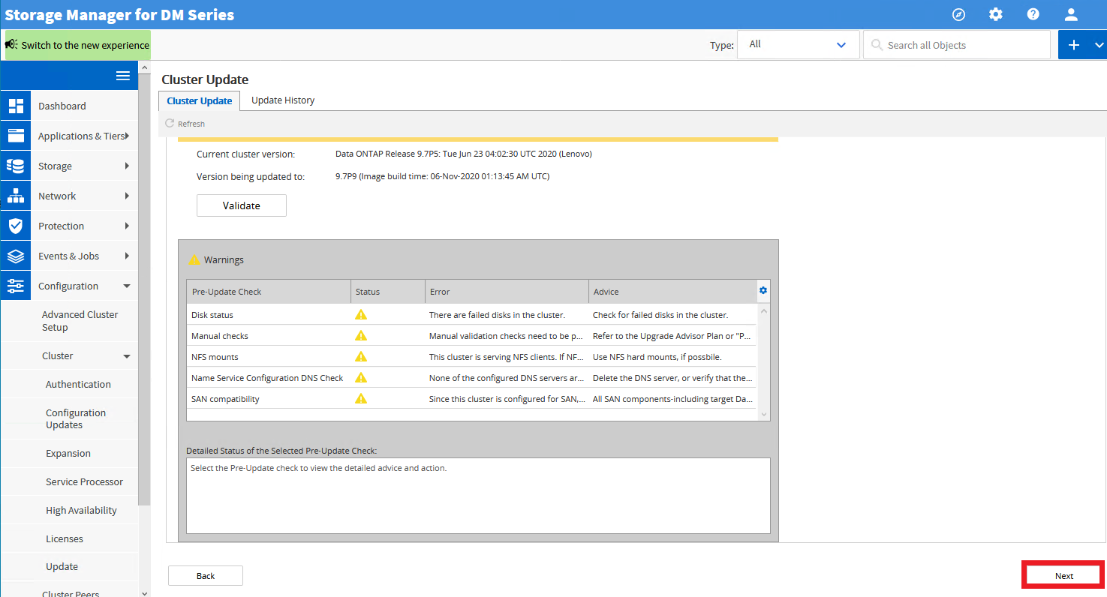Click the warnings table scrollbar

point(764,362)
